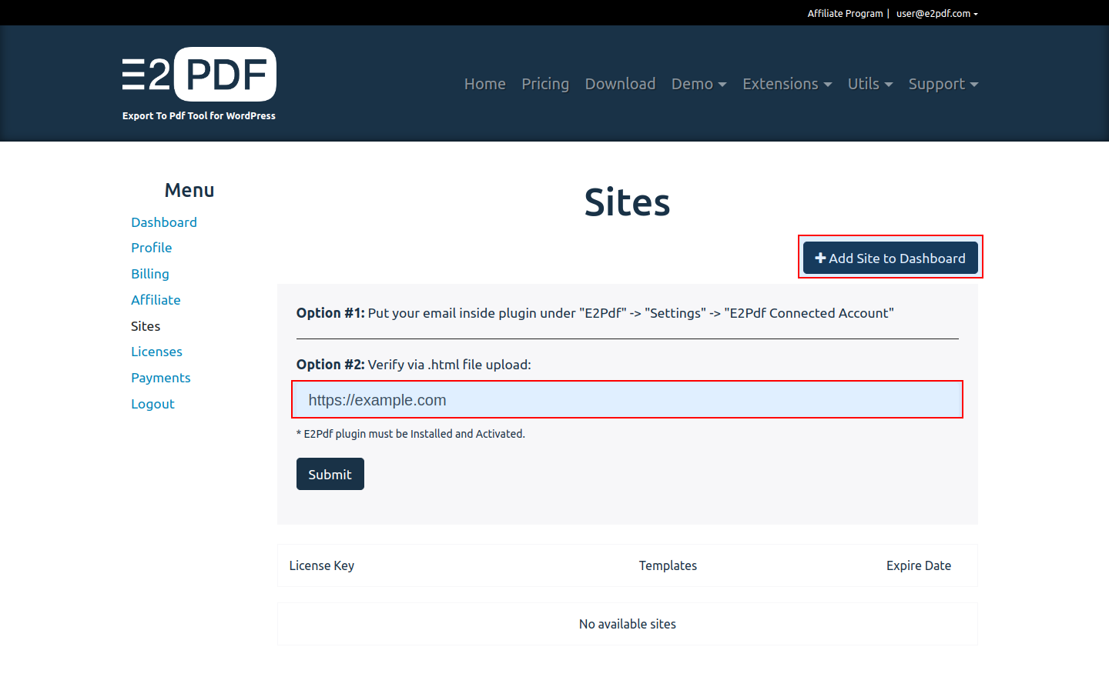Open the Billing section
This screenshot has height=687, width=1109.
[149, 274]
